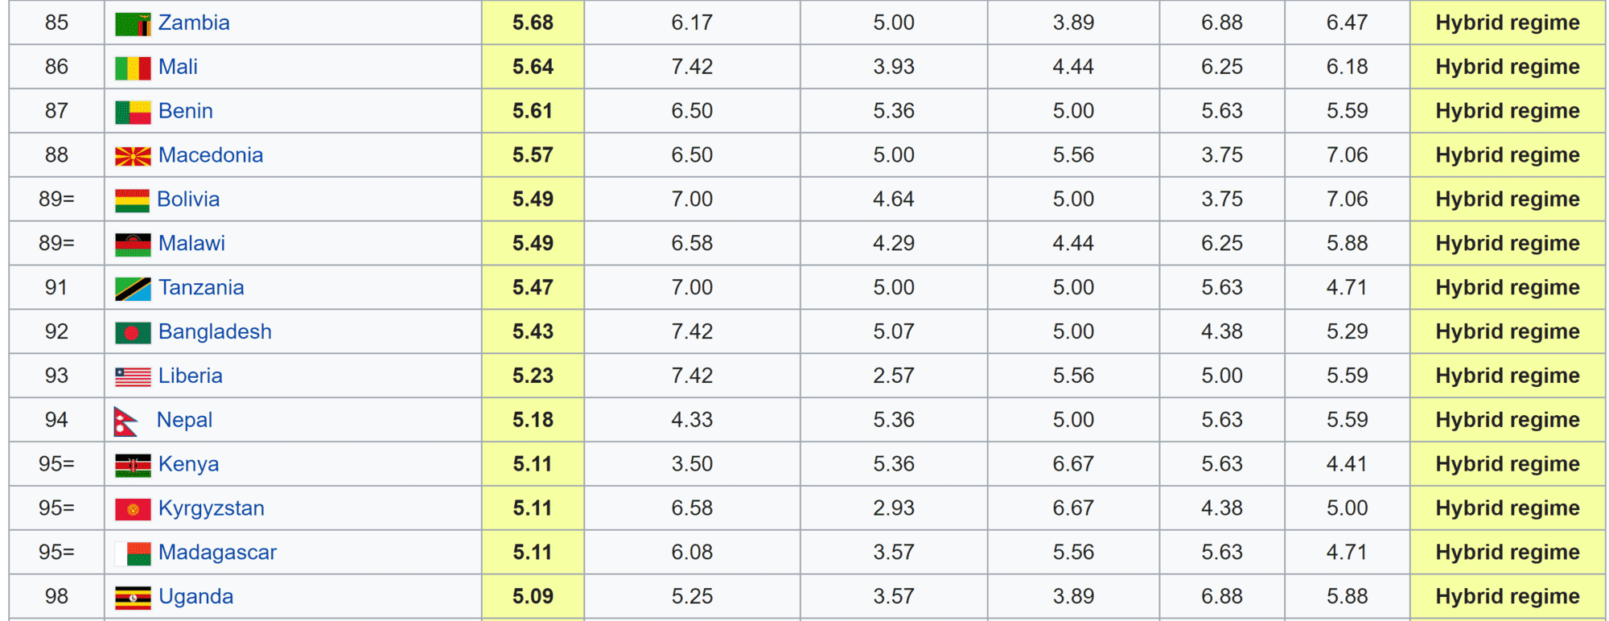This screenshot has height=621, width=1609.
Task: Click the Hybrid regime cell for Uganda
Action: 1507,597
